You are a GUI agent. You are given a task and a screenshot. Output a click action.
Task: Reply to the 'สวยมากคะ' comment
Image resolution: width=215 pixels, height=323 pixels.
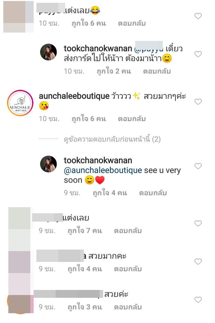coord(128,269)
